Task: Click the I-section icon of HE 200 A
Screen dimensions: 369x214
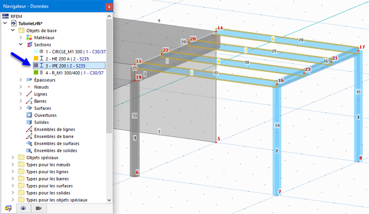Action: [x=41, y=58]
